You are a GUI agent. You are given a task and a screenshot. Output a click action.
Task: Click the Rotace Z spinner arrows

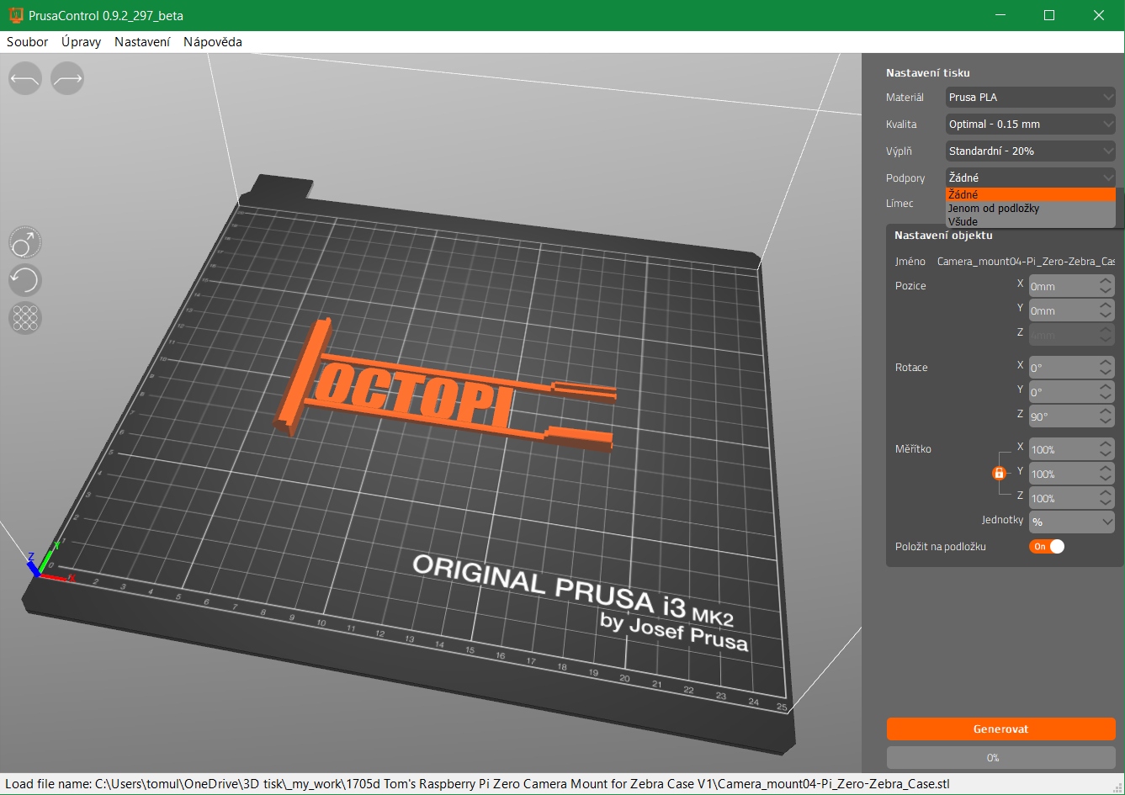(x=1106, y=417)
